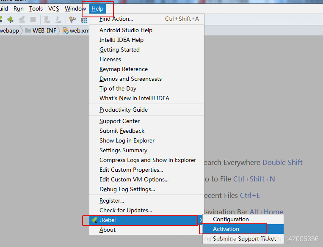
Task: Click the JRebel rocket icon in Help menu
Action: (x=94, y=220)
